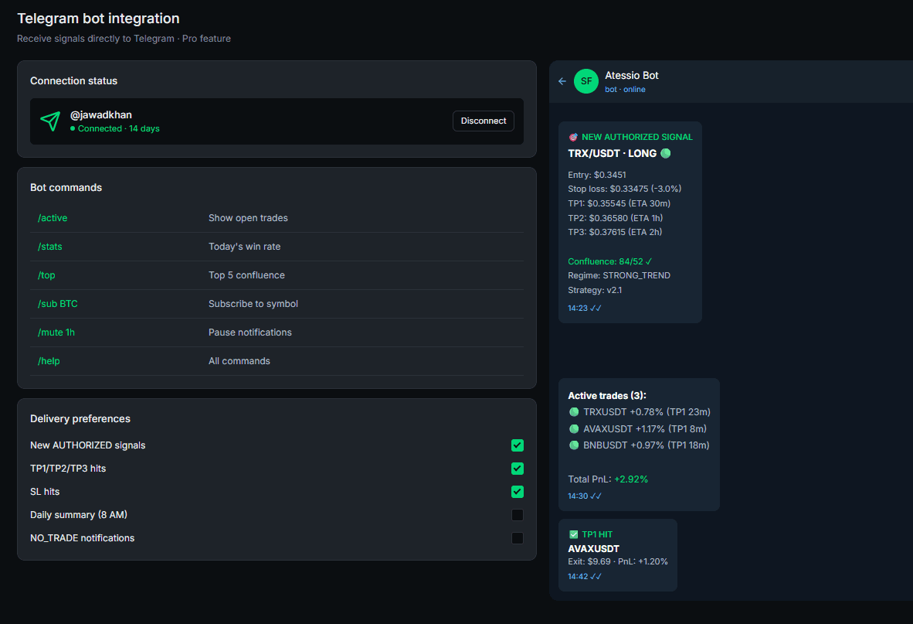The width and height of the screenshot is (913, 624).
Task: Click 'Stop loss: $0.33475' line
Action: point(625,189)
